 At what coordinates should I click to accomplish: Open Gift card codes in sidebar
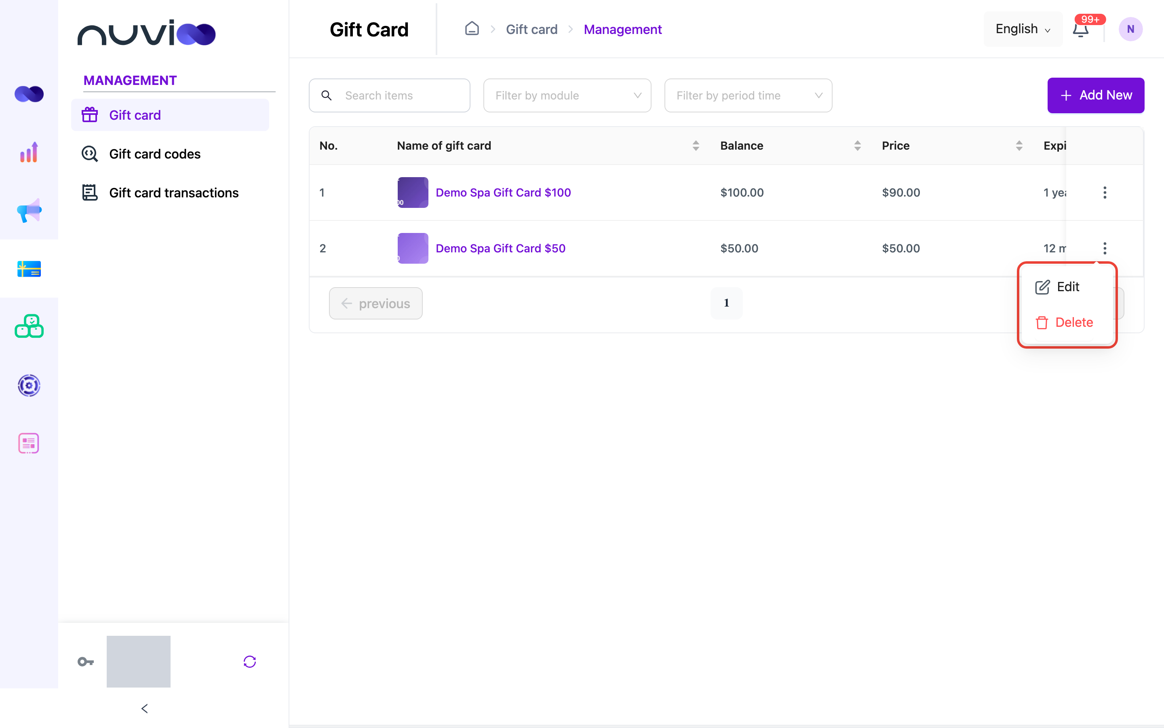(x=170, y=154)
